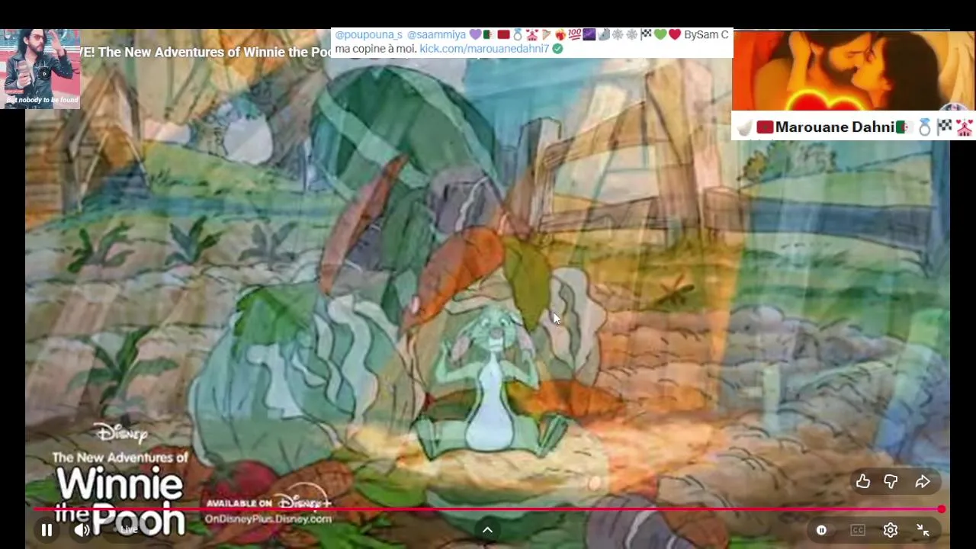Click the red progress bar handle

(x=942, y=509)
